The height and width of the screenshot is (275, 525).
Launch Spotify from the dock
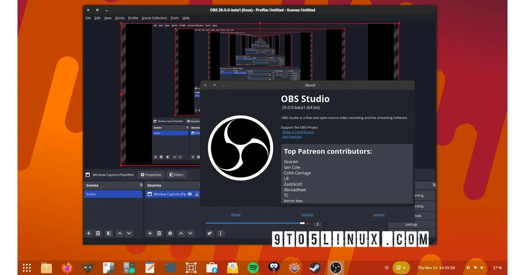click(253, 268)
